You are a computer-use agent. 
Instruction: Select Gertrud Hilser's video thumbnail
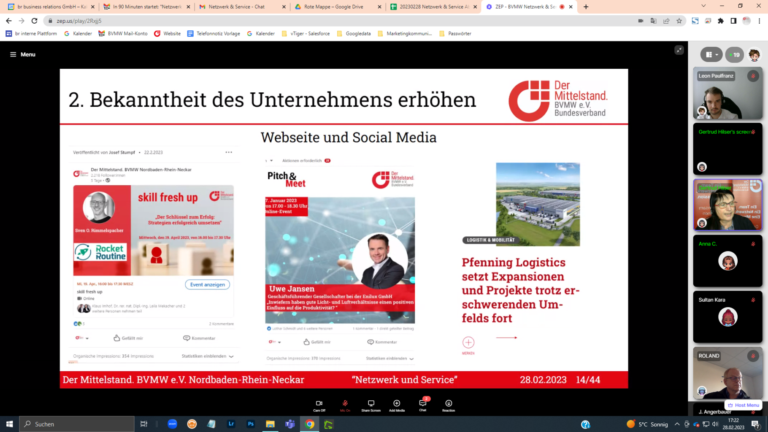point(727,205)
